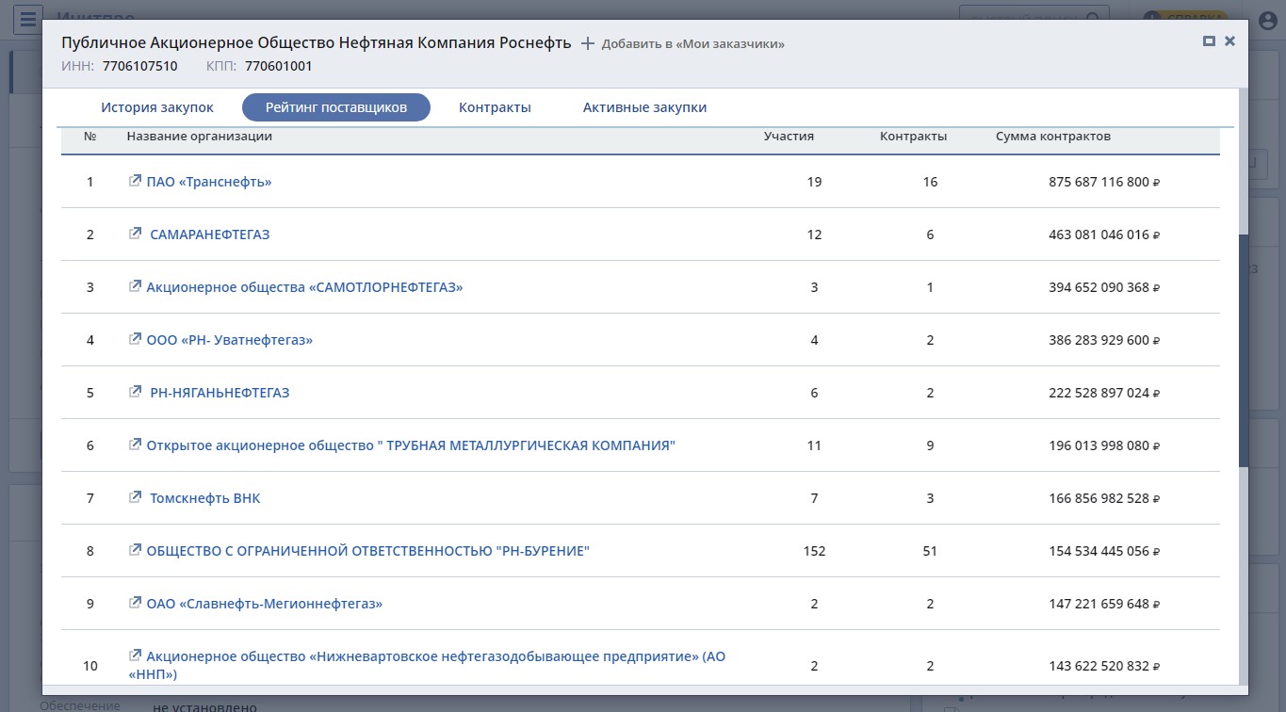The image size is (1286, 712).
Task: Open the Контракты tab
Action: (x=495, y=107)
